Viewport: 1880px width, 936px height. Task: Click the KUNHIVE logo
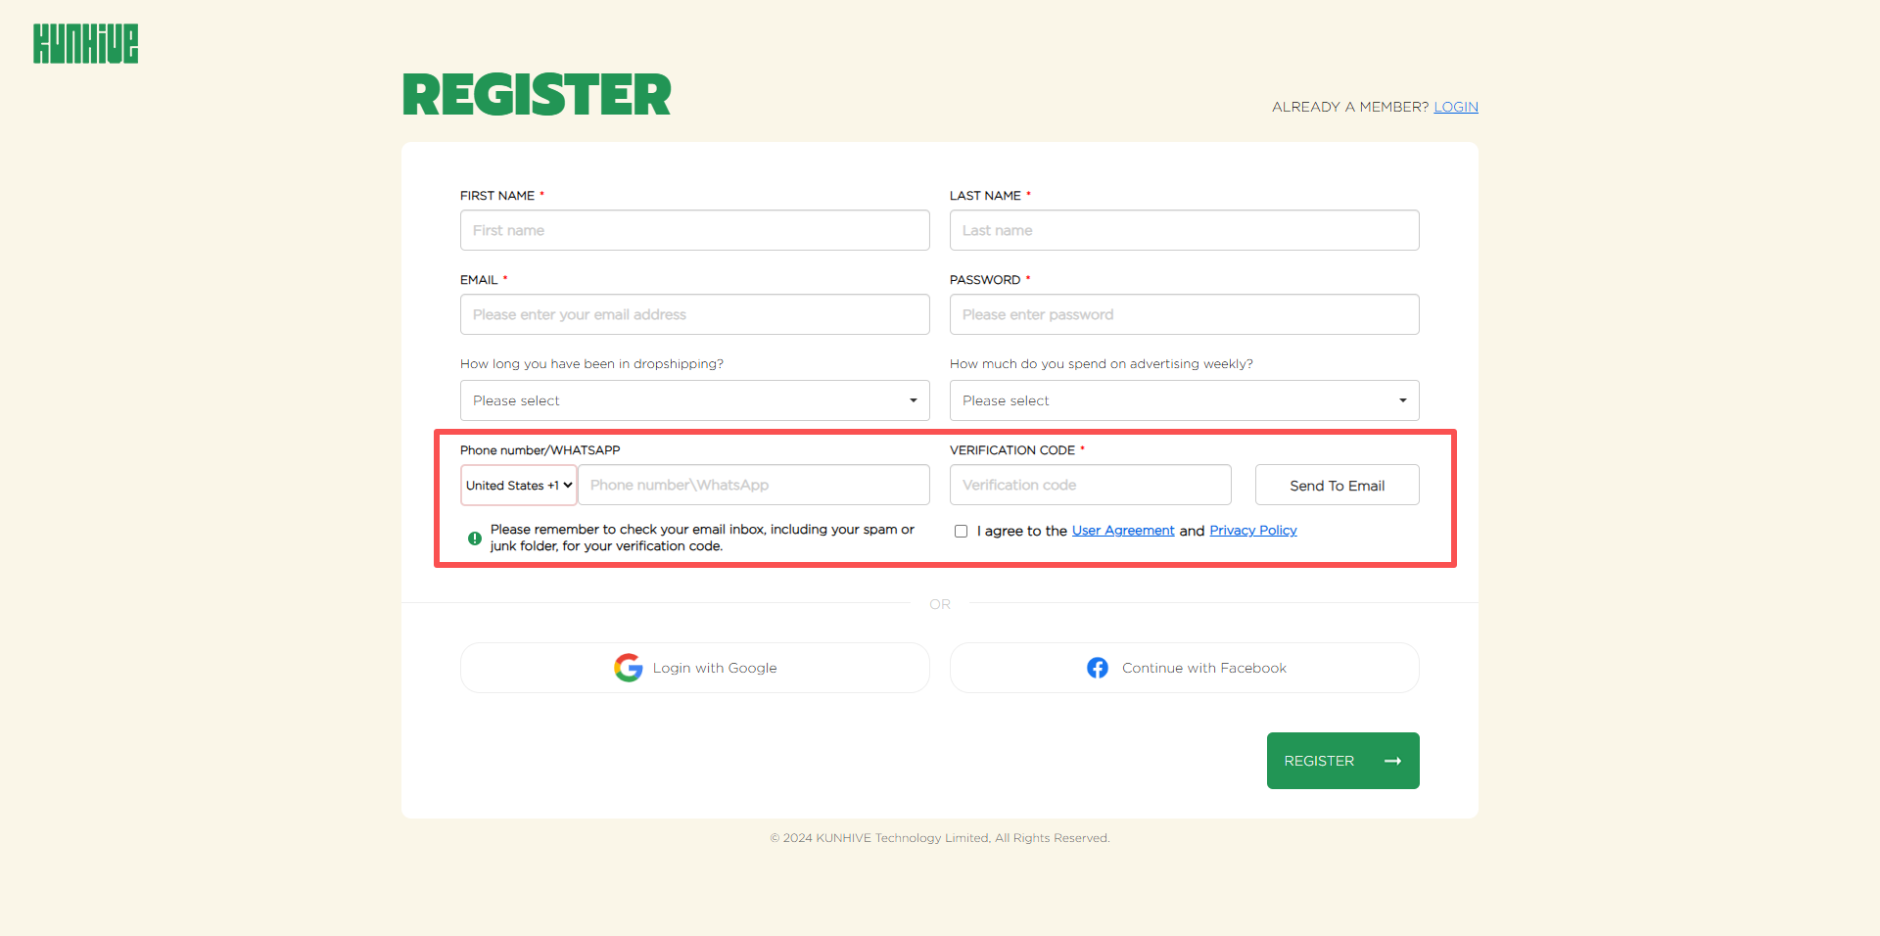tap(86, 44)
